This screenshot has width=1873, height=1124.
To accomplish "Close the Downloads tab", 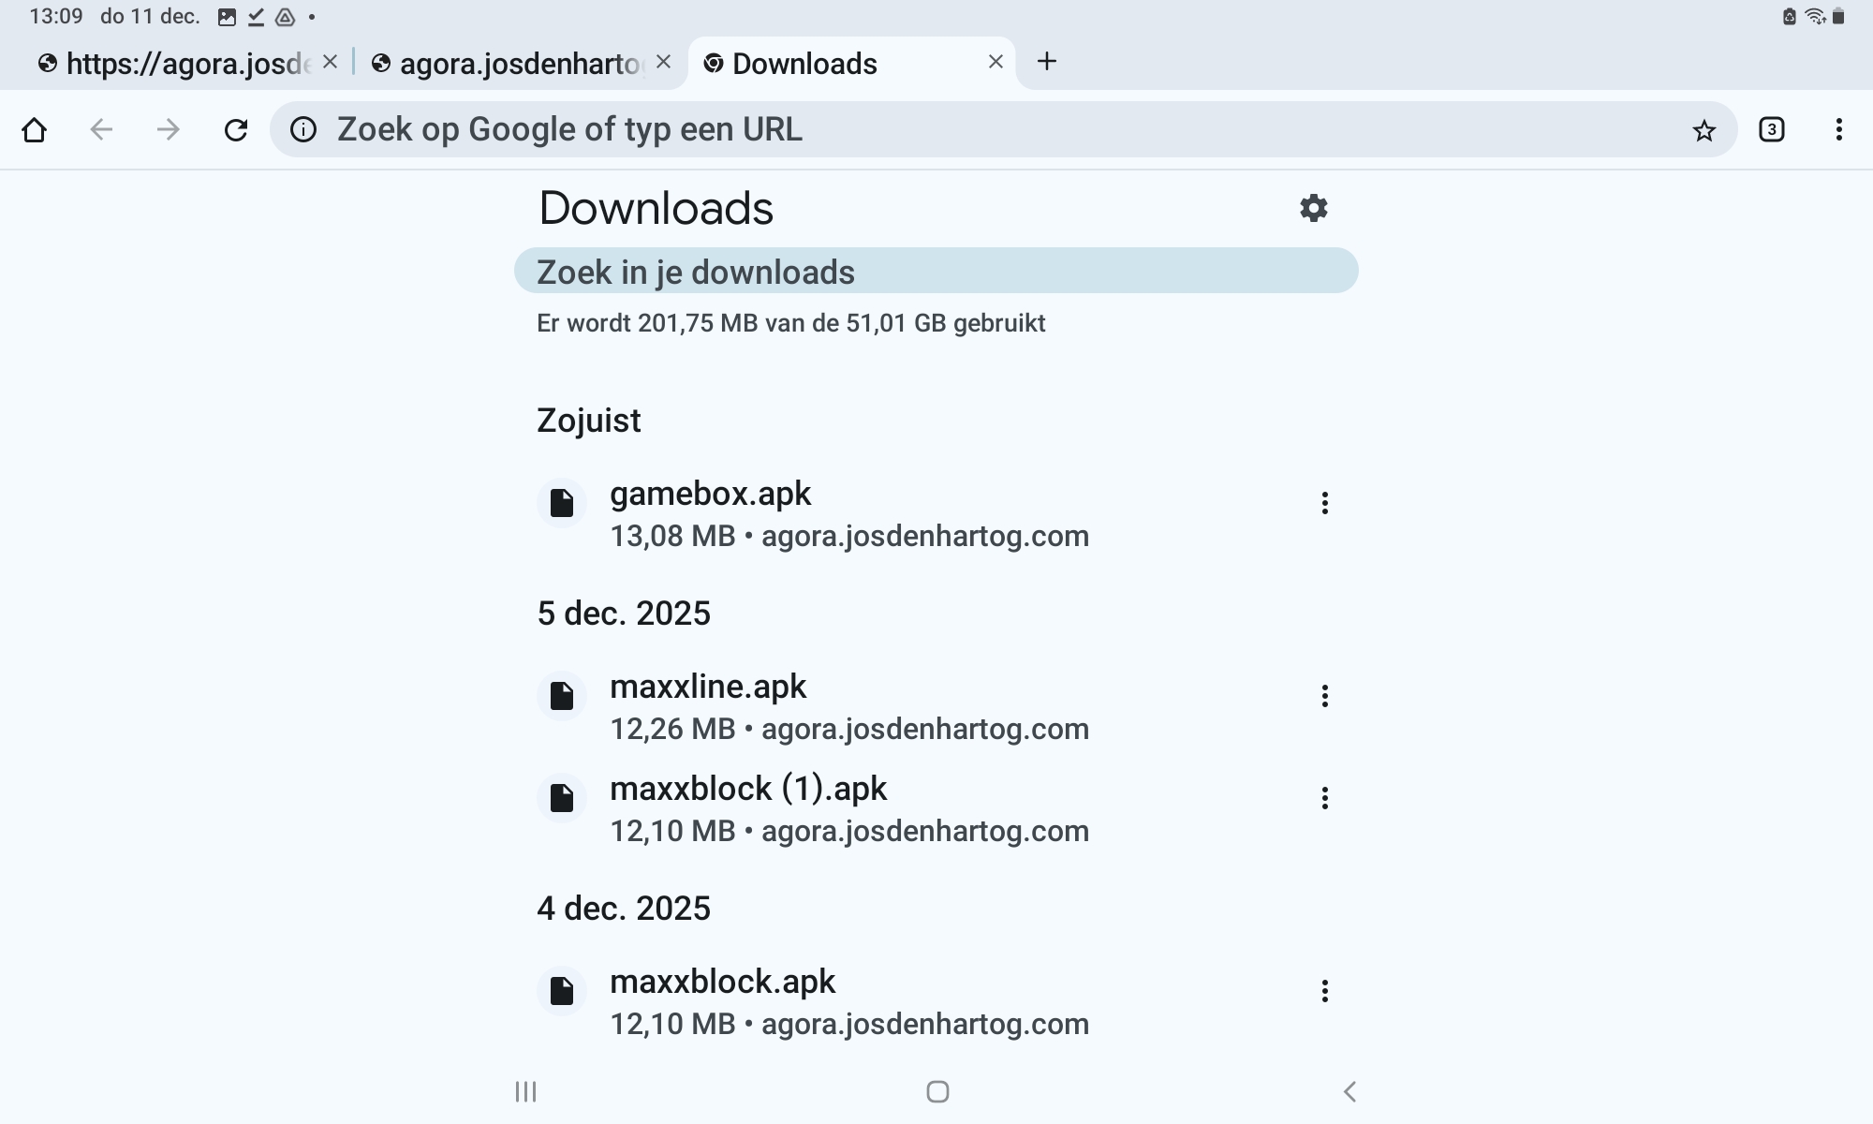I will [995, 62].
